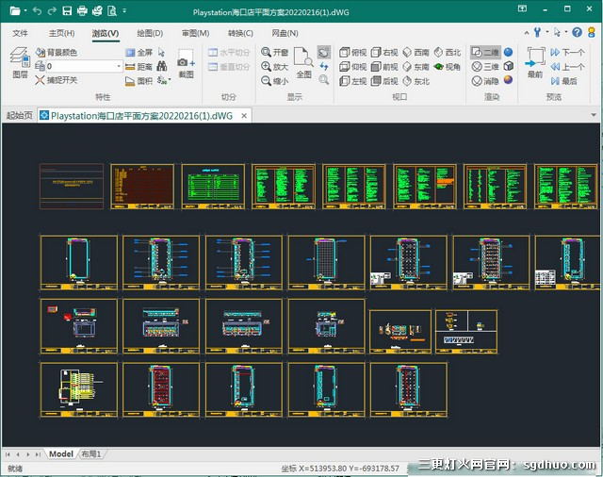
Task: Switch to 网盘(N) ribbon tab
Action: pyautogui.click(x=285, y=33)
